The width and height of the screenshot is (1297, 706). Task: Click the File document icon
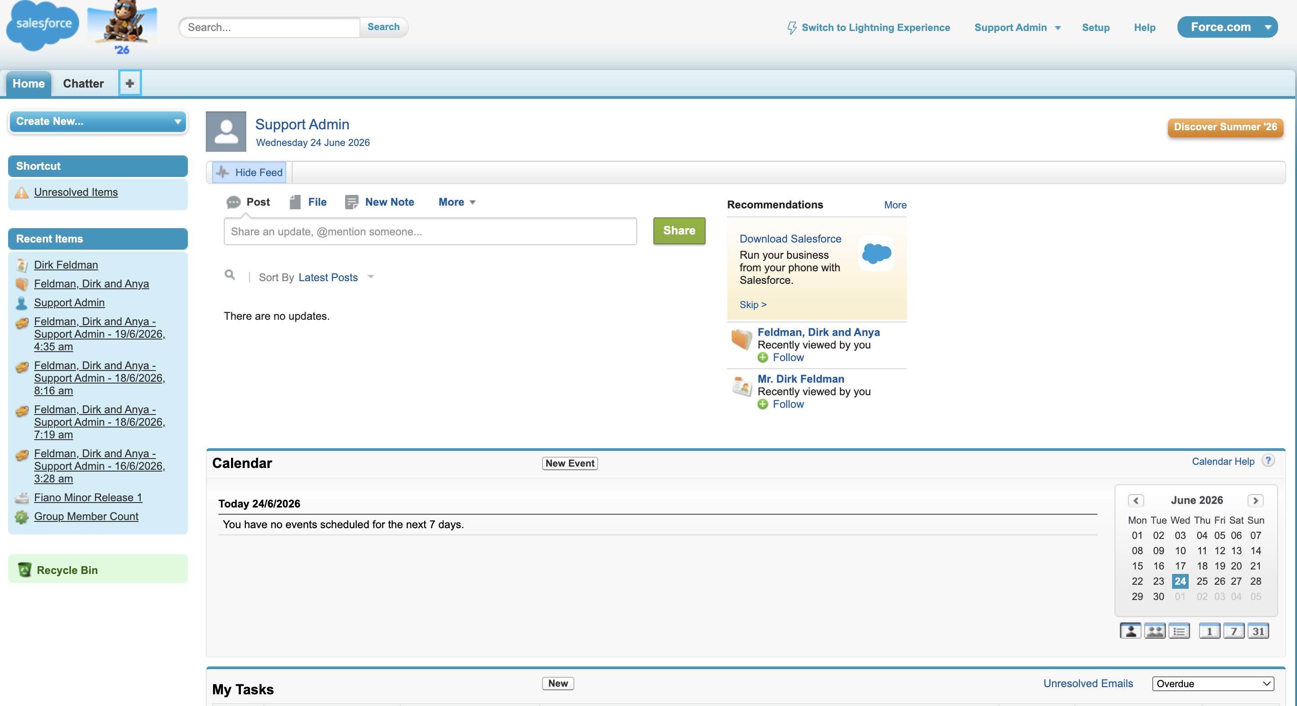295,202
